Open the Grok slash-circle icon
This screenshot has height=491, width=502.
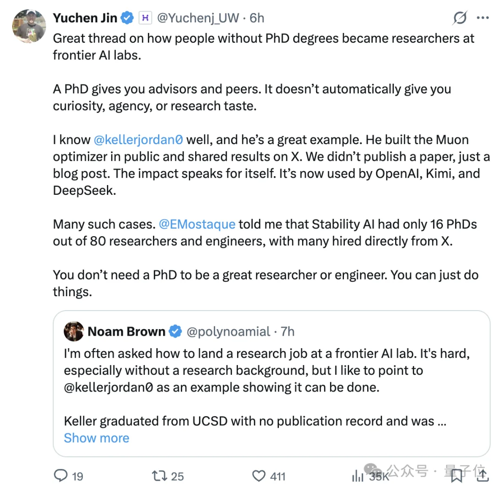(x=460, y=18)
